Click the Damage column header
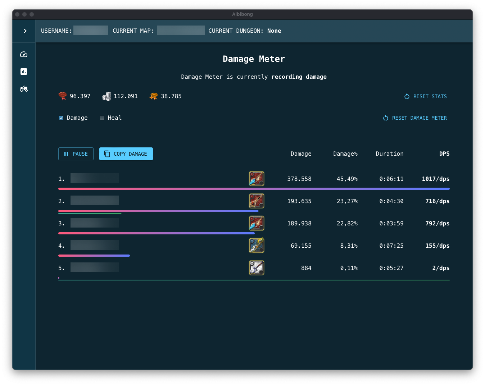Image resolution: width=485 pixels, height=385 pixels. pos(301,154)
